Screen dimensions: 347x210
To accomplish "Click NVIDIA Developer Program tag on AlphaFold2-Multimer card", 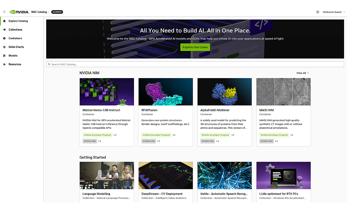I will pos(215,135).
